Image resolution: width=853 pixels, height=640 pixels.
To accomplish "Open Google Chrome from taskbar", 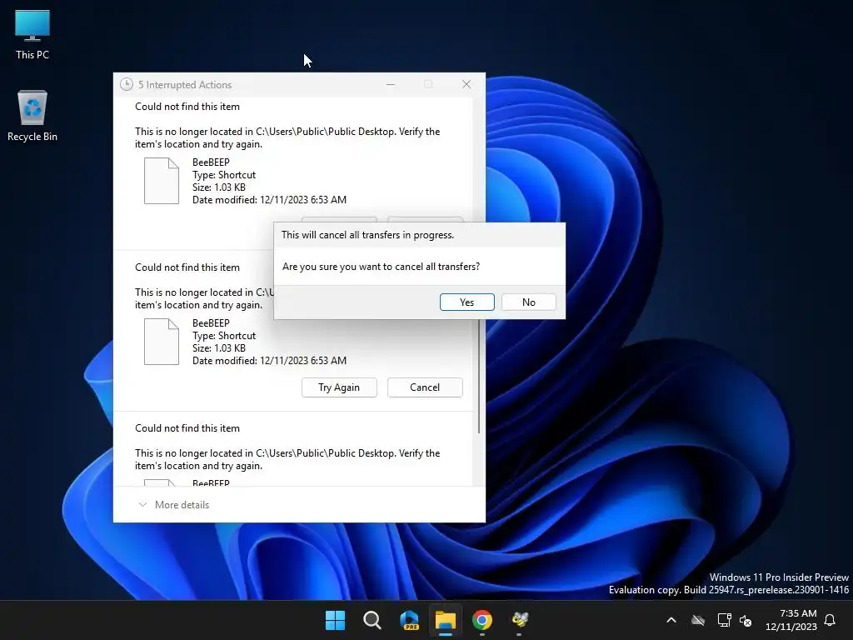I will point(482,620).
